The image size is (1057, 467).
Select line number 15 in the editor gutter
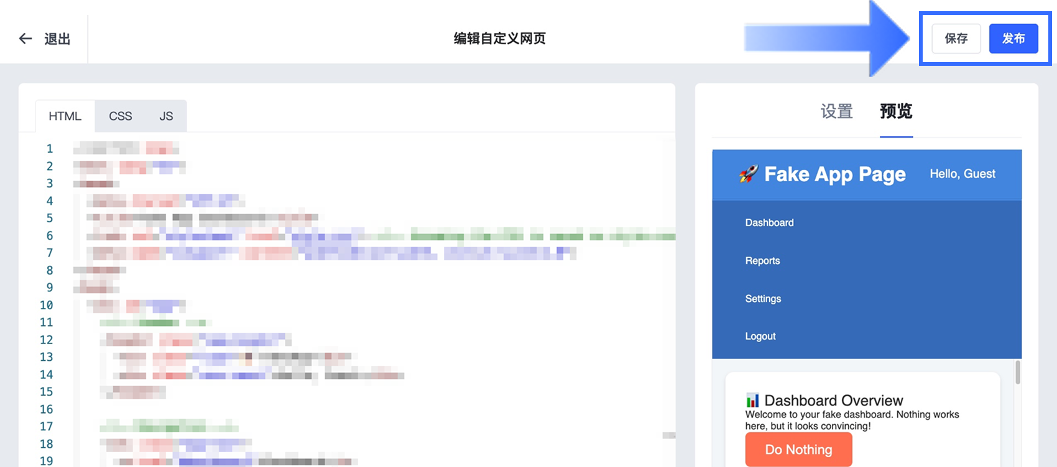click(x=47, y=392)
